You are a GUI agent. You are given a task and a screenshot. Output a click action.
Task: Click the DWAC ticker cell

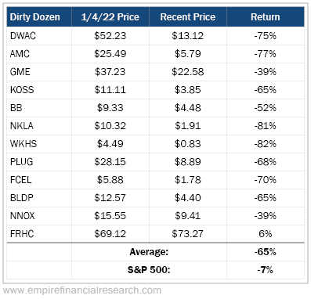coord(39,36)
